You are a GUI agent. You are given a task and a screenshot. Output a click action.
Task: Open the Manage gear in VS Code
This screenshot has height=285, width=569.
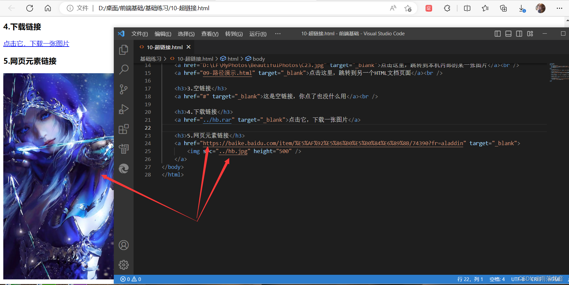click(x=124, y=265)
